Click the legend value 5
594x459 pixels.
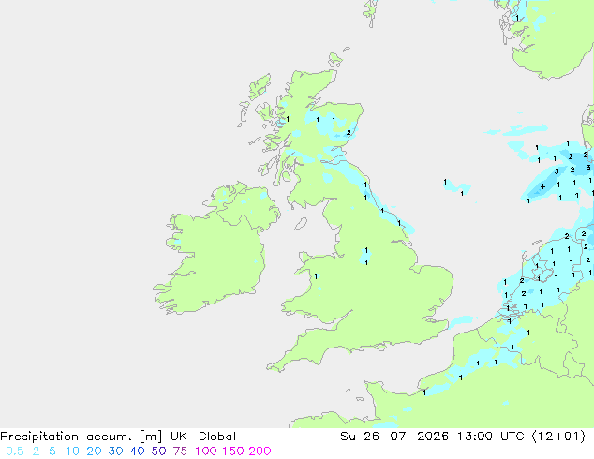52,452
